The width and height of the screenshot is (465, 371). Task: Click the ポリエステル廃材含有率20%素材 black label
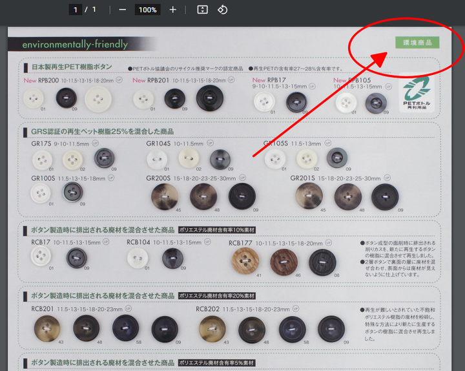pos(217,296)
